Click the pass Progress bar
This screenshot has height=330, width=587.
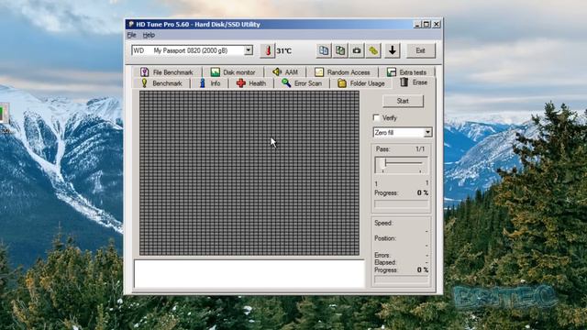(x=402, y=204)
